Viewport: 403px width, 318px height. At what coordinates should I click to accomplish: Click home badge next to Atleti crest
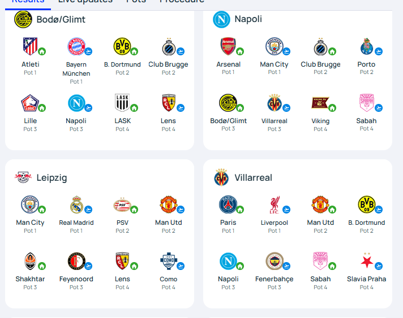click(x=42, y=51)
